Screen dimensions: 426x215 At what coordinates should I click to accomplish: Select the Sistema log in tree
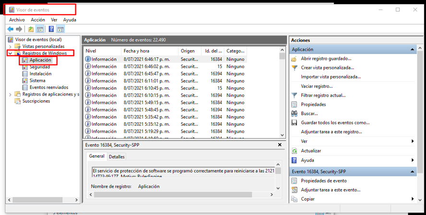pyautogui.click(x=37, y=81)
